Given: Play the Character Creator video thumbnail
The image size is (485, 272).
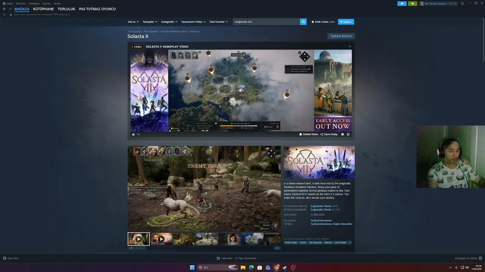Looking at the screenshot, I should click(x=161, y=239).
